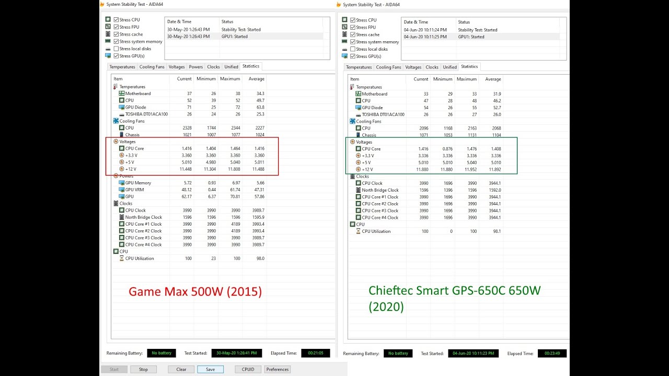Toggle Stress system memory in left window
The width and height of the screenshot is (669, 376).
(116, 42)
